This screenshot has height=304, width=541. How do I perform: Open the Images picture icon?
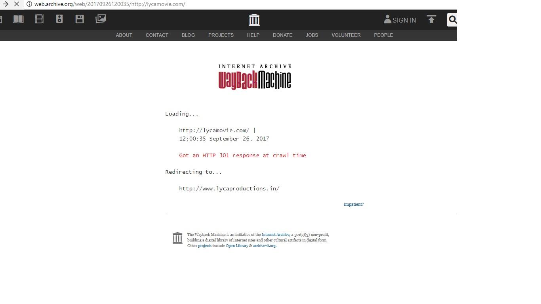click(x=101, y=19)
